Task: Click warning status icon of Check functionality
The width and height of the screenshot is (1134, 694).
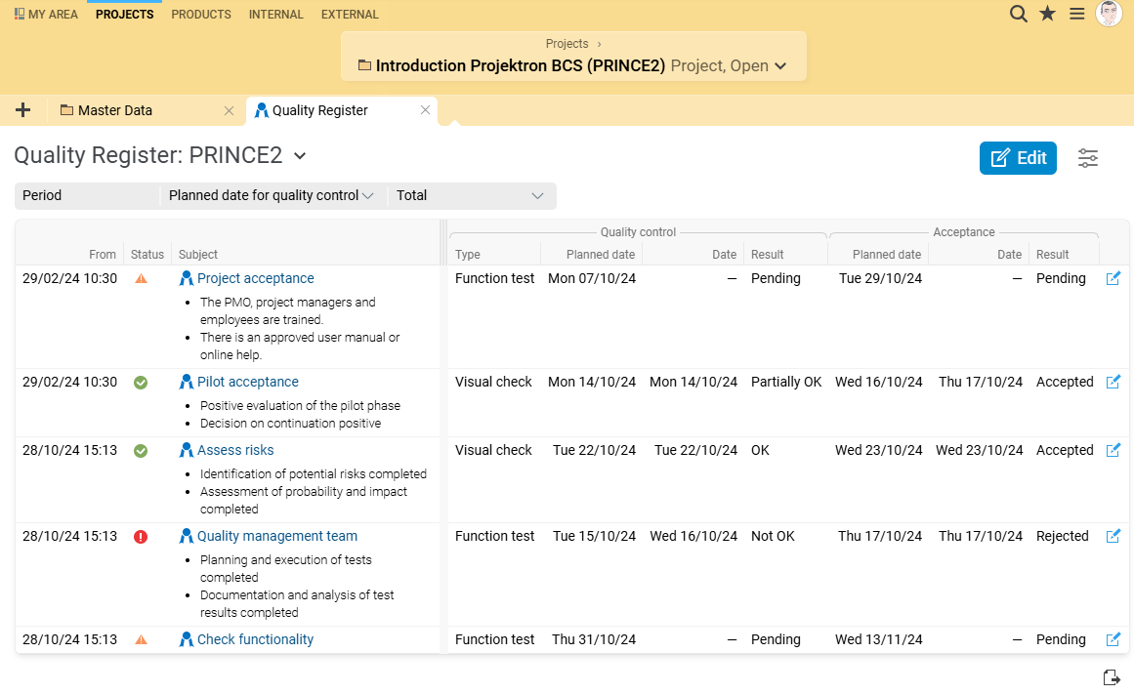Action: (141, 639)
